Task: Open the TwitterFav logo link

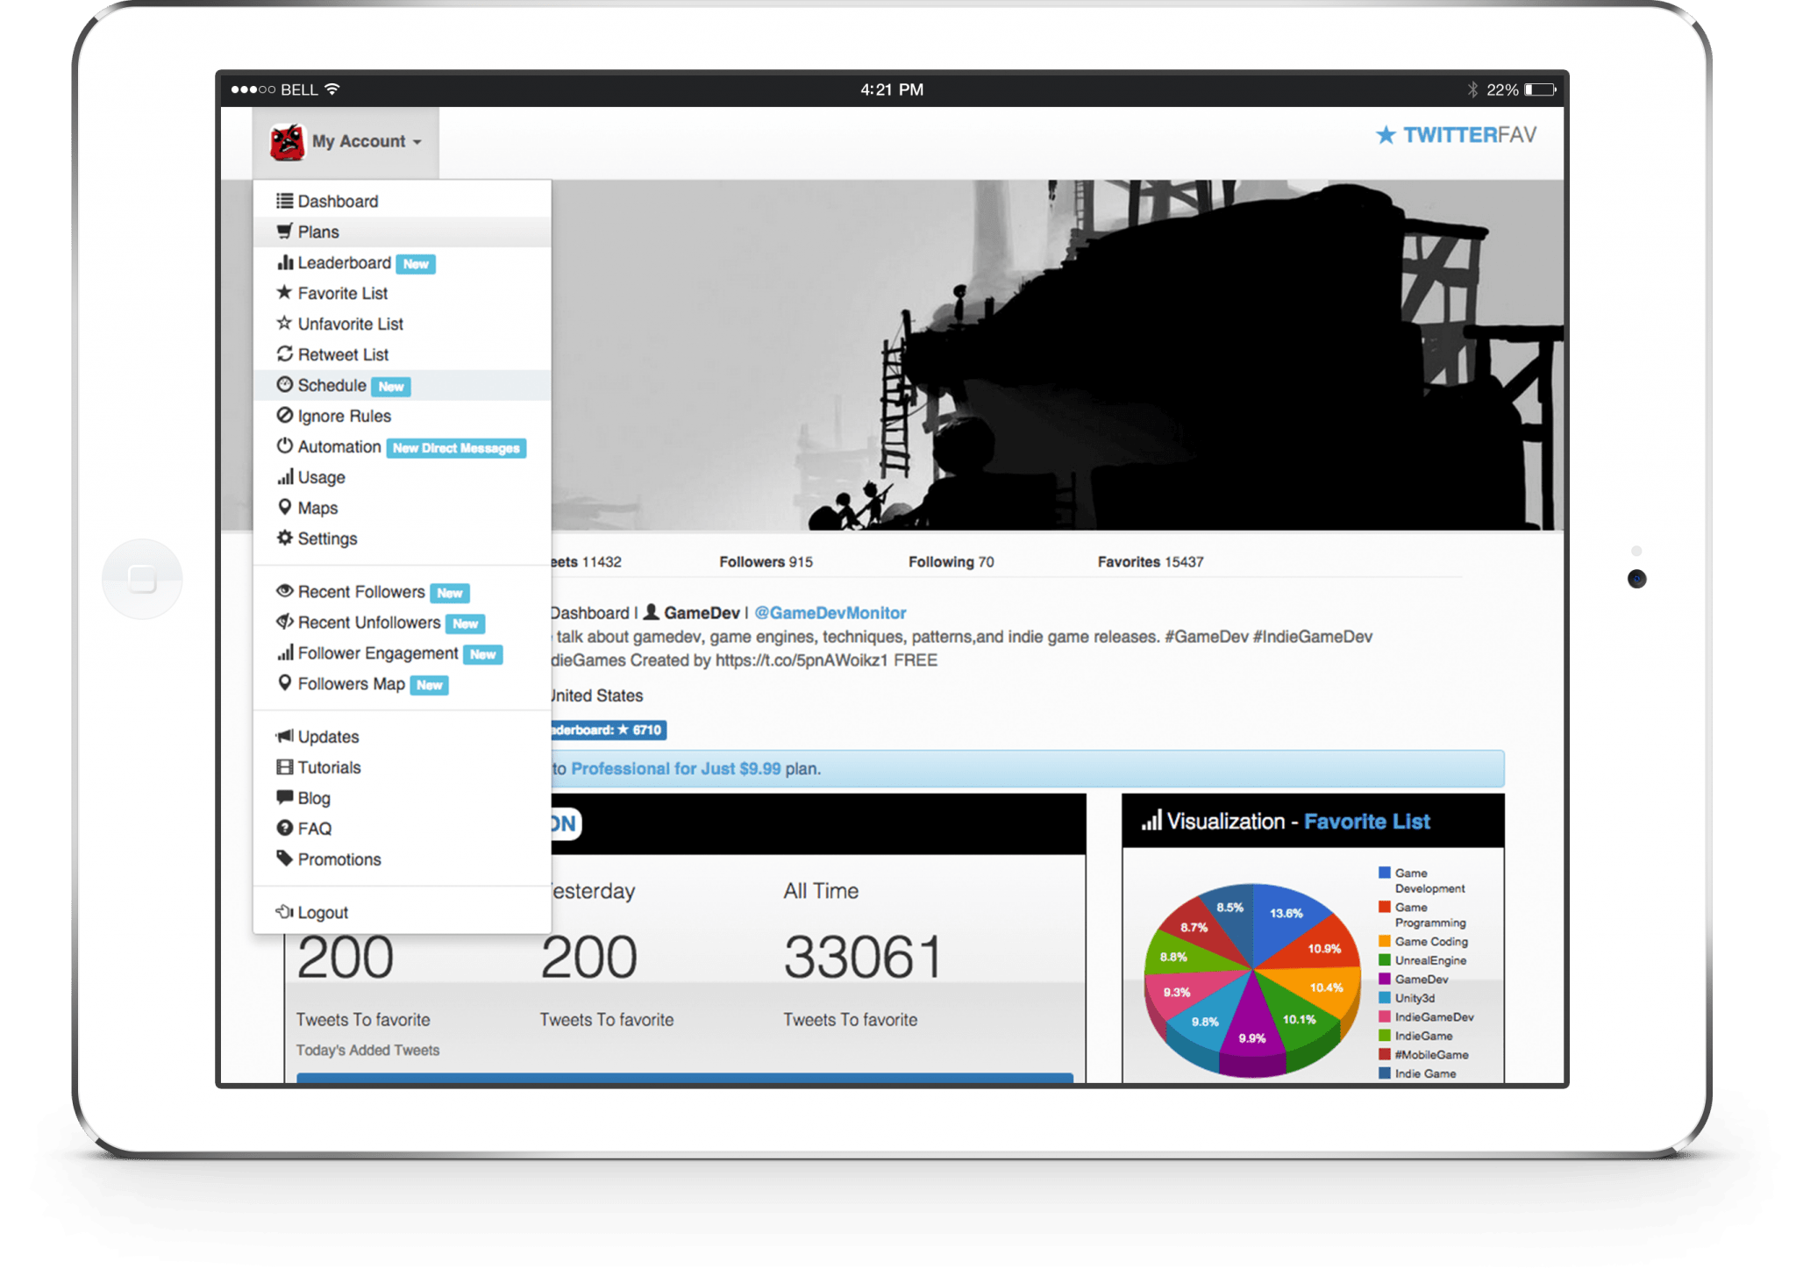Action: pos(1457,135)
